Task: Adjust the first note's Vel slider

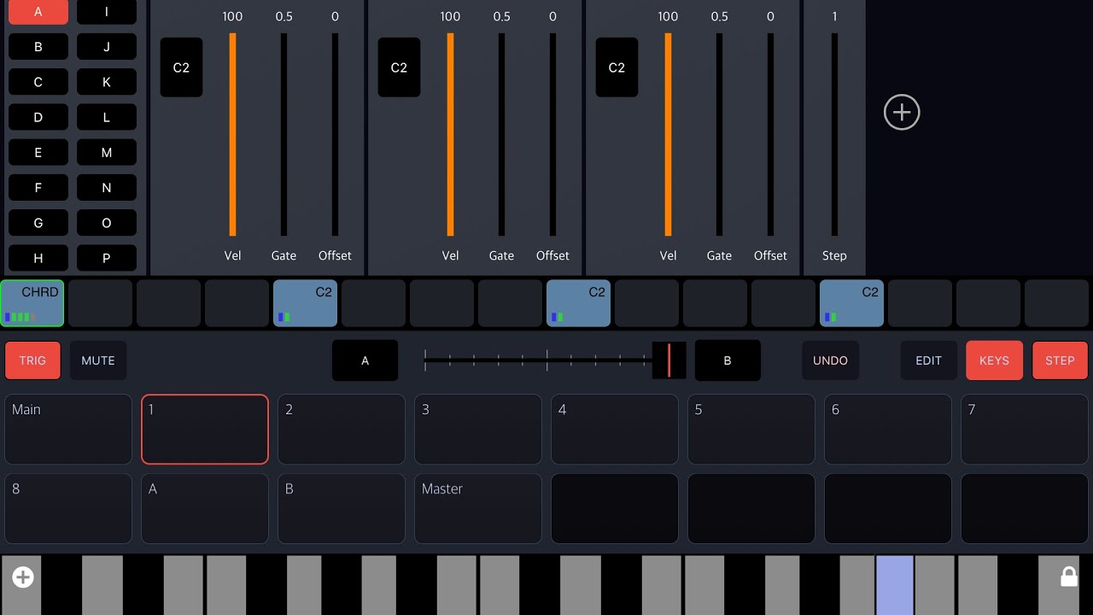Action: [x=232, y=135]
